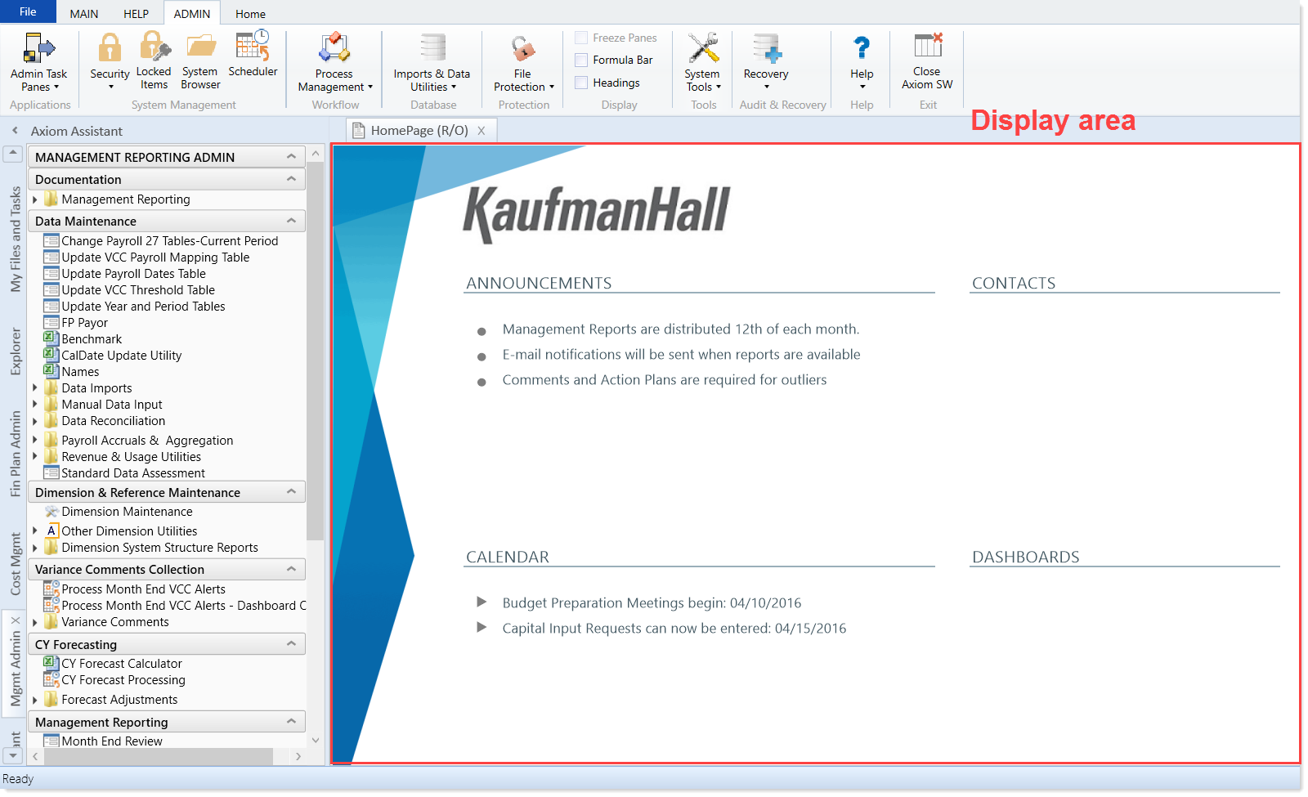
Task: Open Fin Plan Admin side tab
Action: tap(15, 454)
